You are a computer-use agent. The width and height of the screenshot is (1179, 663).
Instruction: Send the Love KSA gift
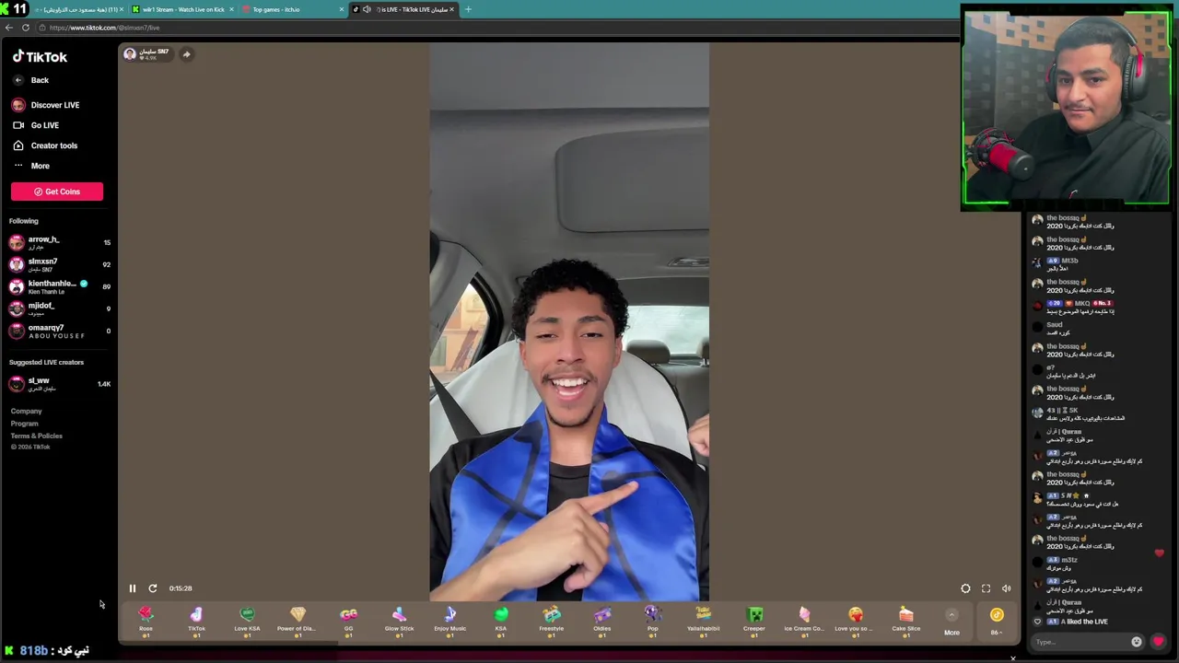247,621
